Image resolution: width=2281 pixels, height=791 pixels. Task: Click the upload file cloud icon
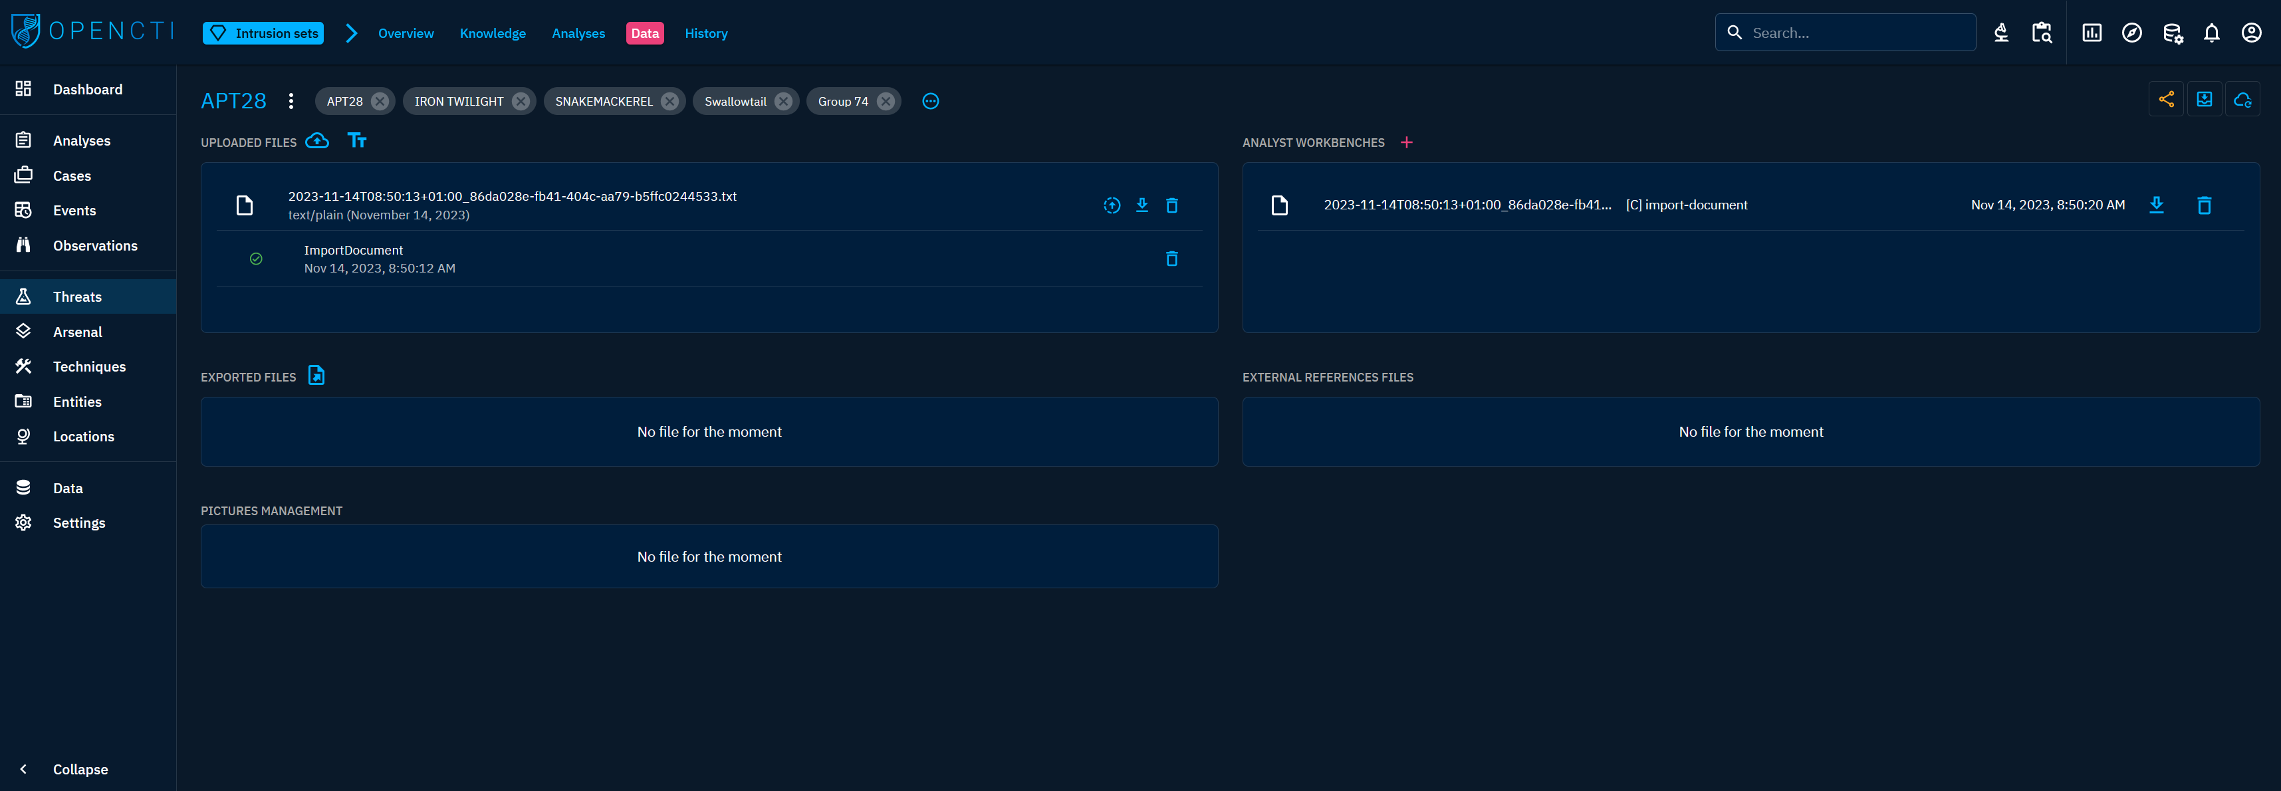[x=317, y=141]
